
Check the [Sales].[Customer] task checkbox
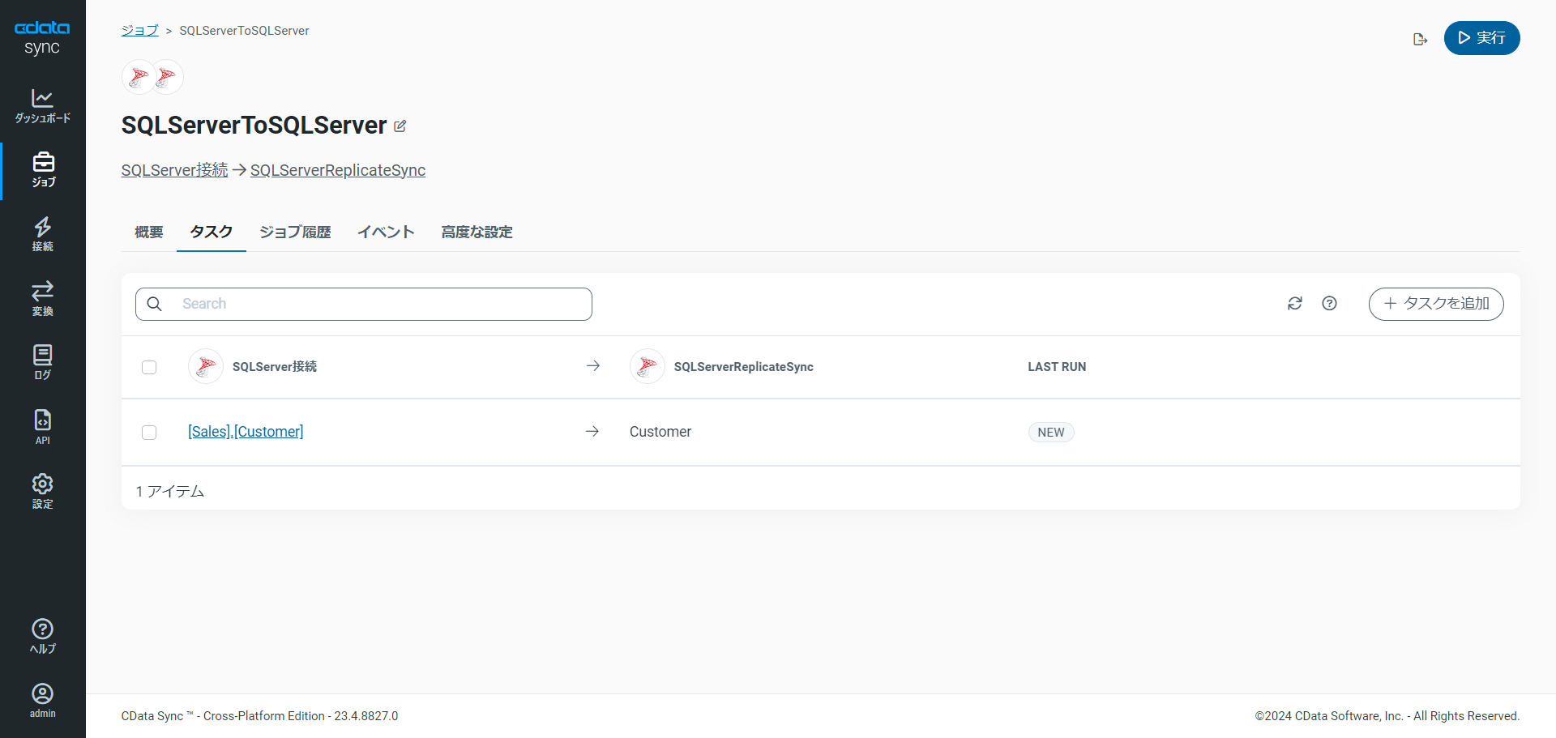(149, 432)
